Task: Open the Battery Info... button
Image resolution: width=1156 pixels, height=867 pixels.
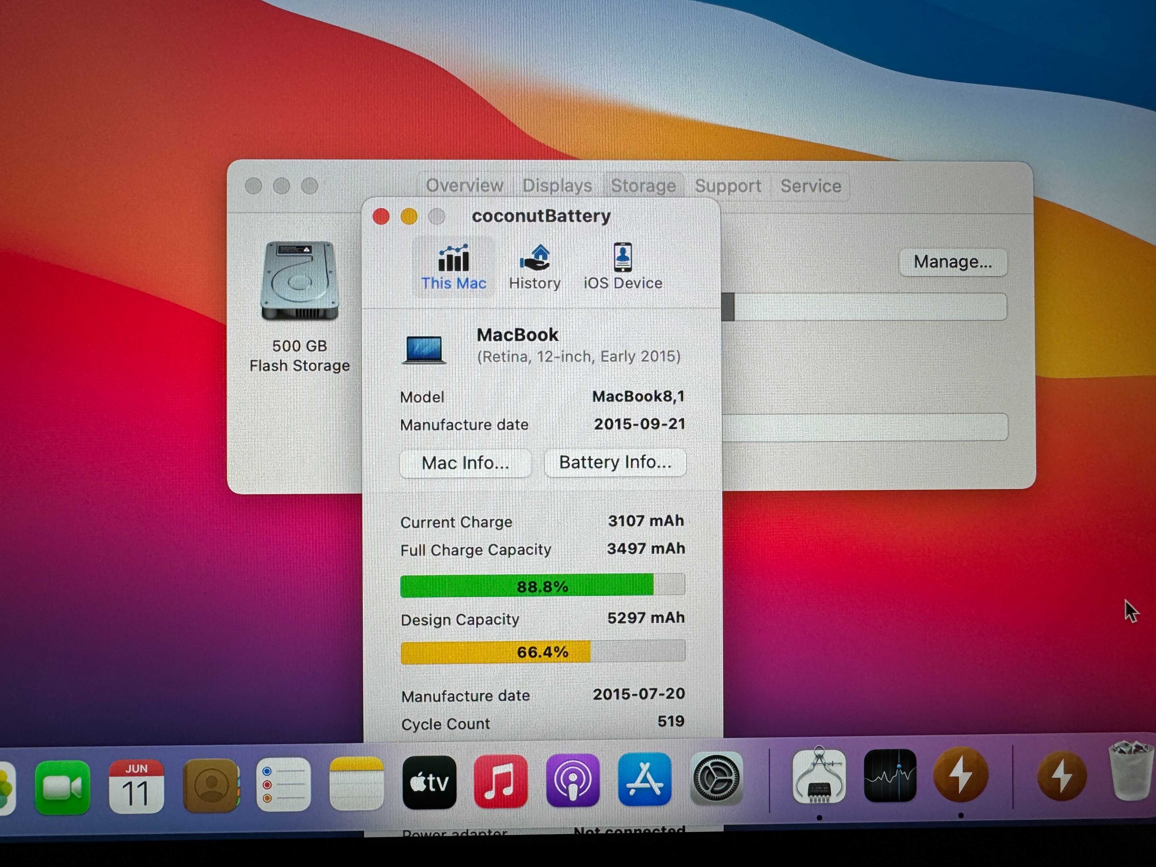Action: tap(615, 462)
